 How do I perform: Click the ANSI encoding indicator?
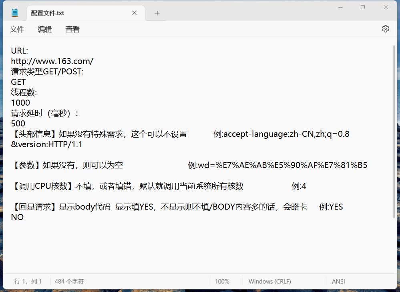pyautogui.click(x=338, y=281)
